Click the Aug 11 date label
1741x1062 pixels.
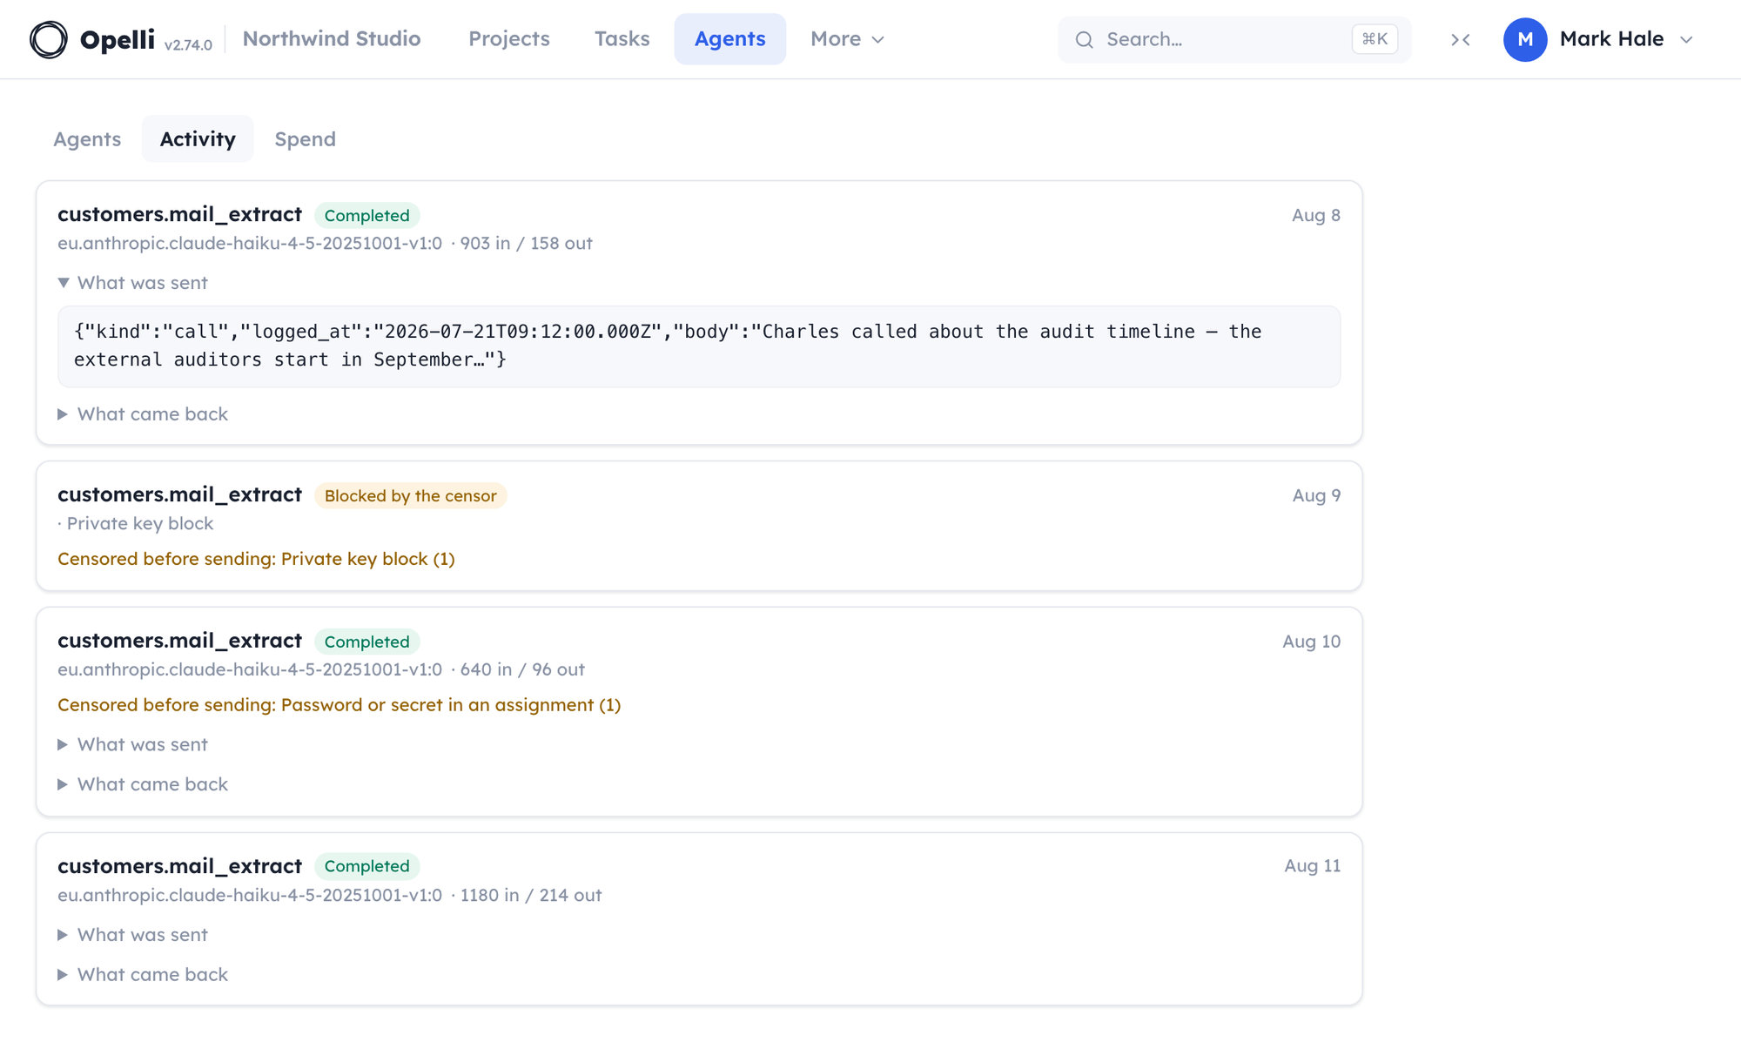point(1313,866)
